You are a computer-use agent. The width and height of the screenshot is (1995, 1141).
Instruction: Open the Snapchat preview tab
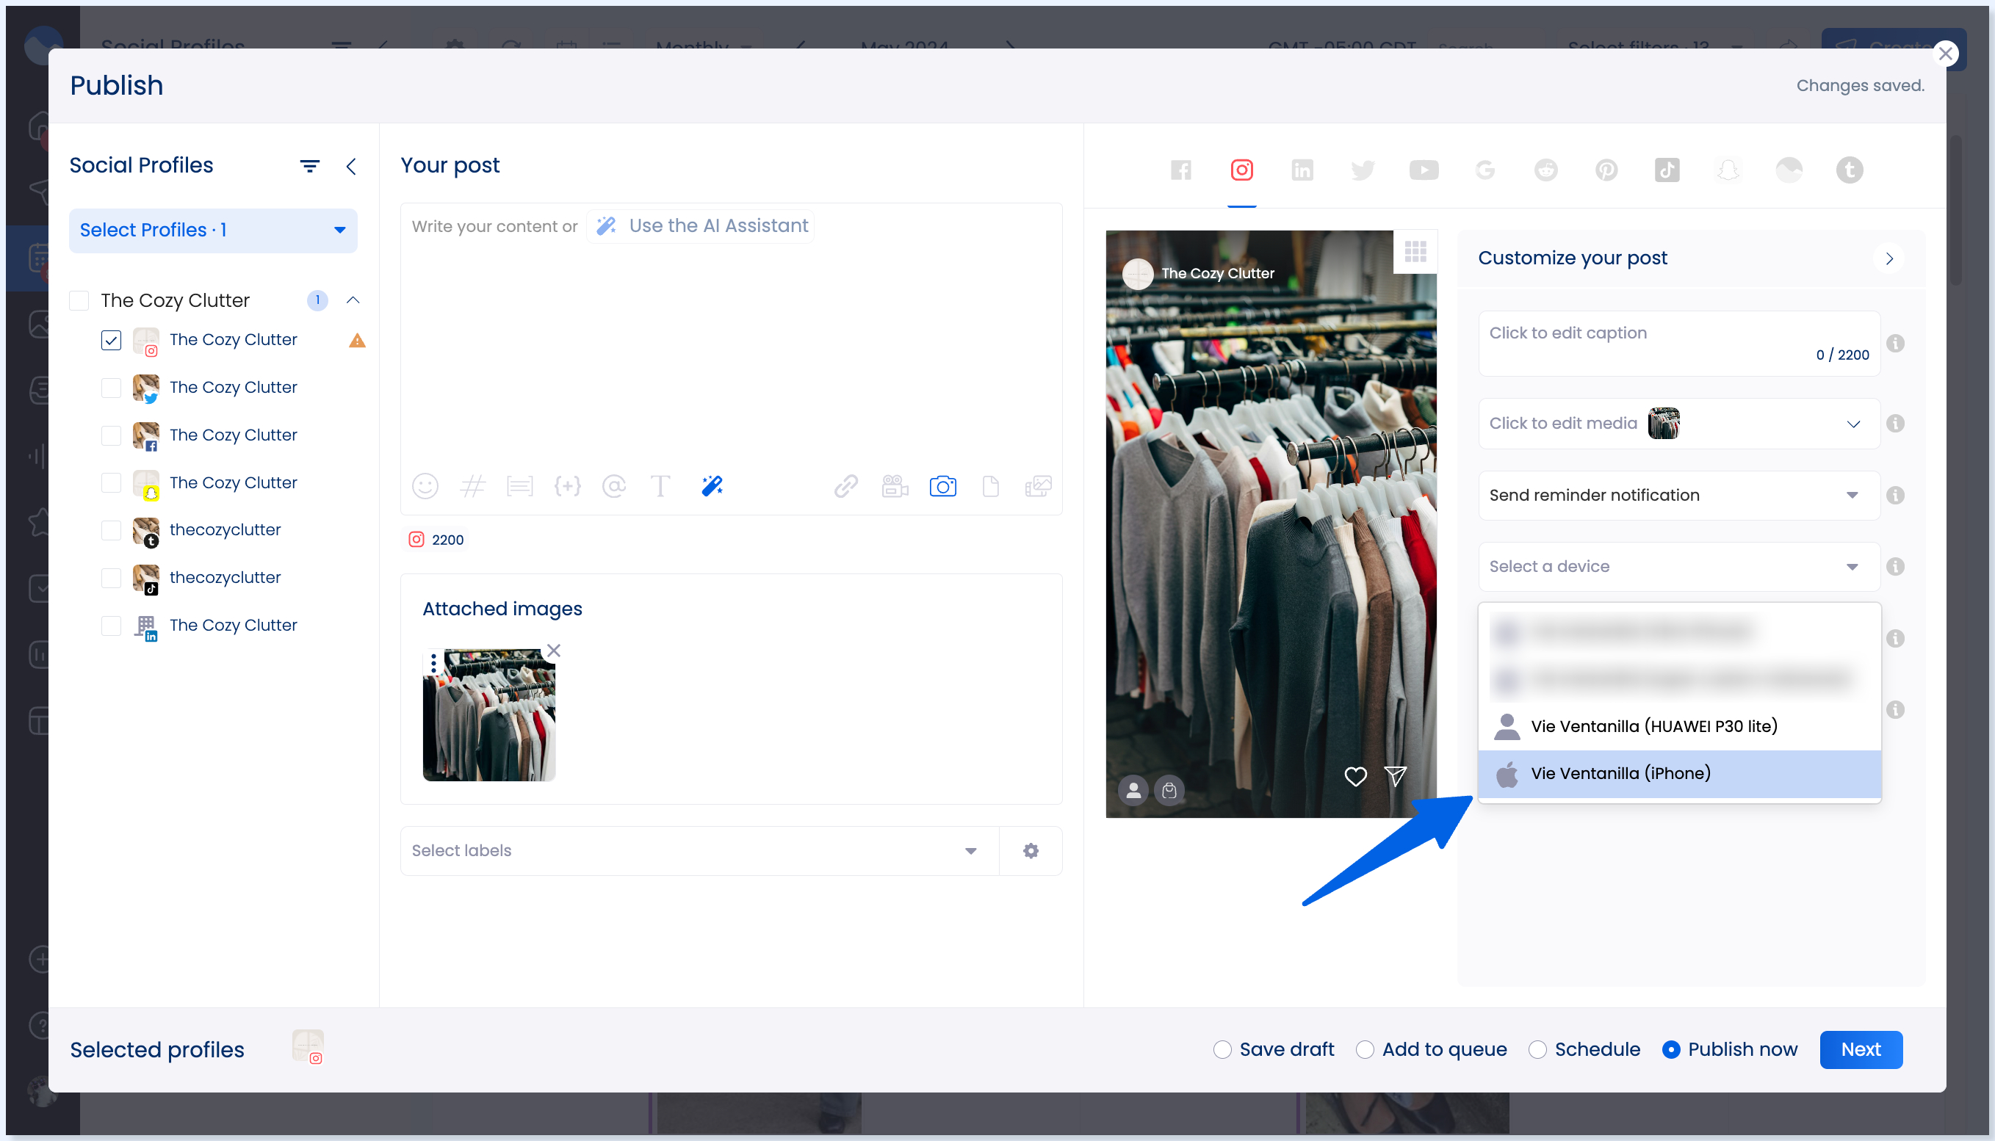(x=1728, y=170)
